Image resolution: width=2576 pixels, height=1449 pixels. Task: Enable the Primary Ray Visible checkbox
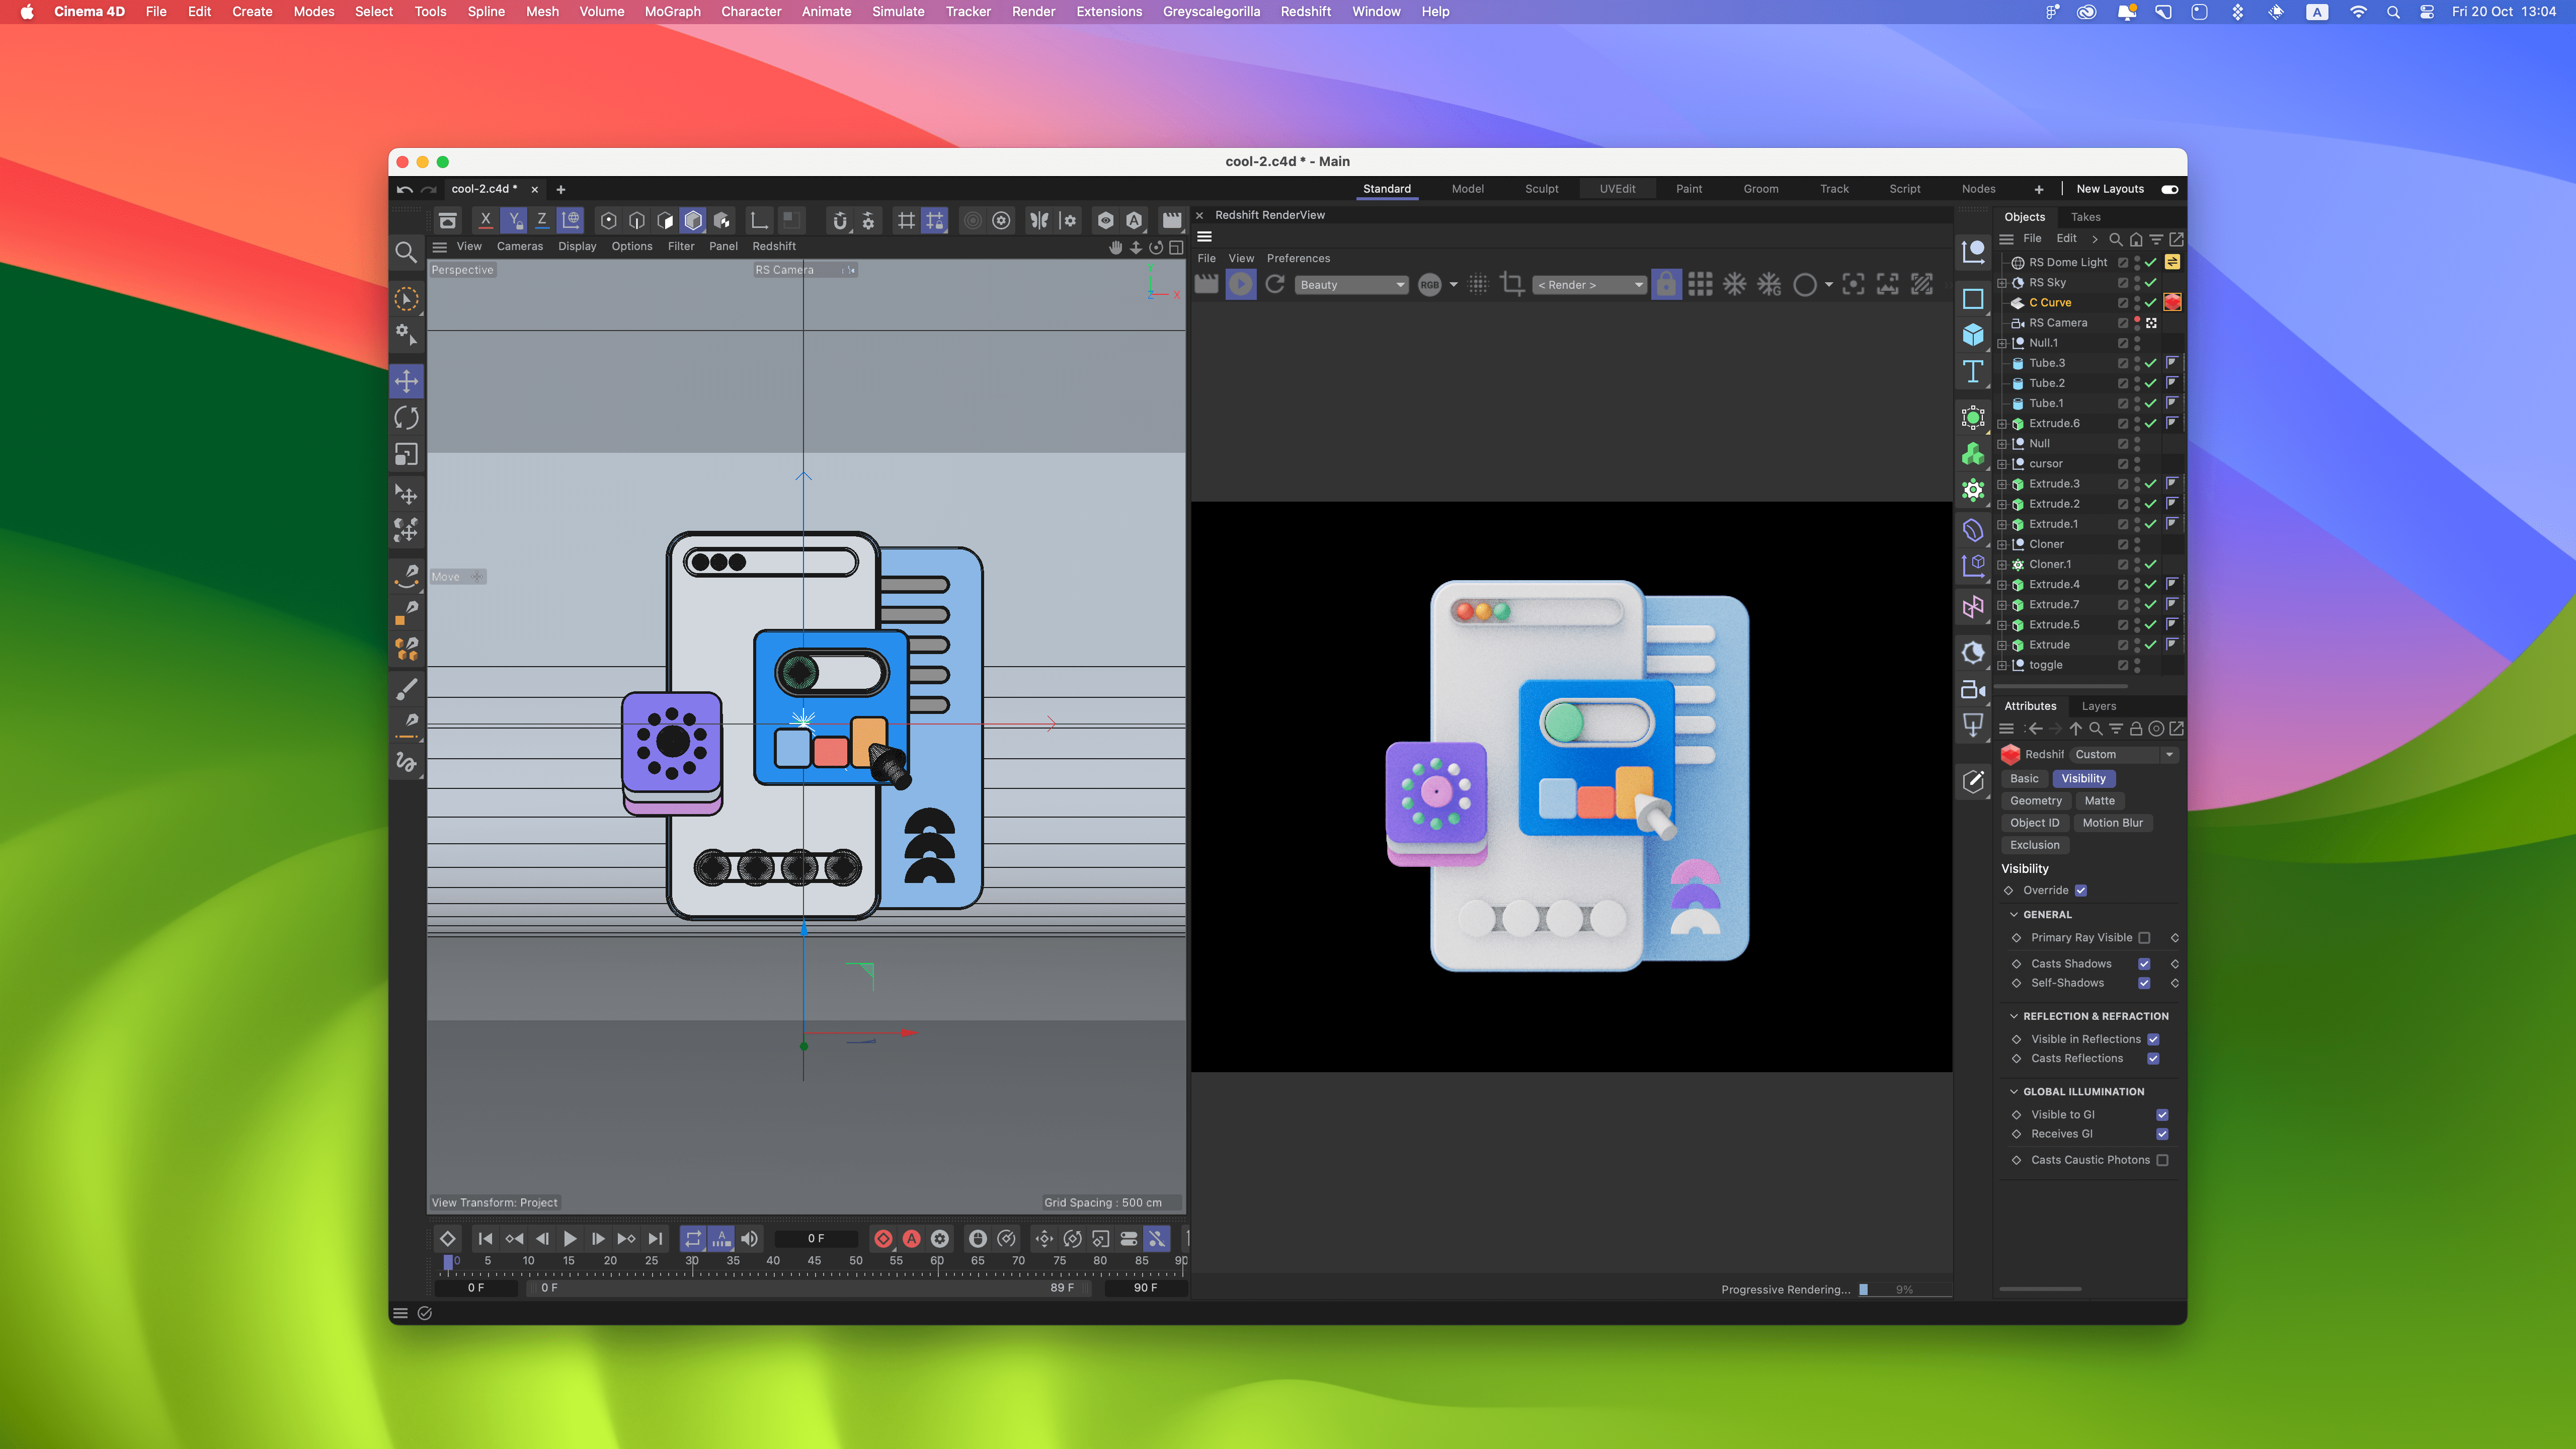coord(2144,938)
